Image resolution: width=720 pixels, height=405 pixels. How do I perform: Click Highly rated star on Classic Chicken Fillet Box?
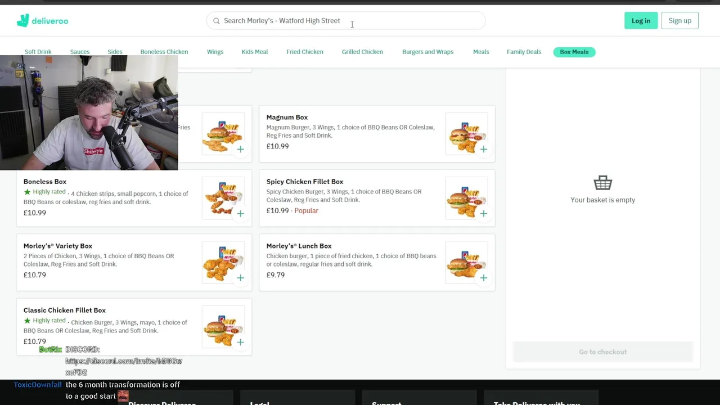pyautogui.click(x=27, y=321)
